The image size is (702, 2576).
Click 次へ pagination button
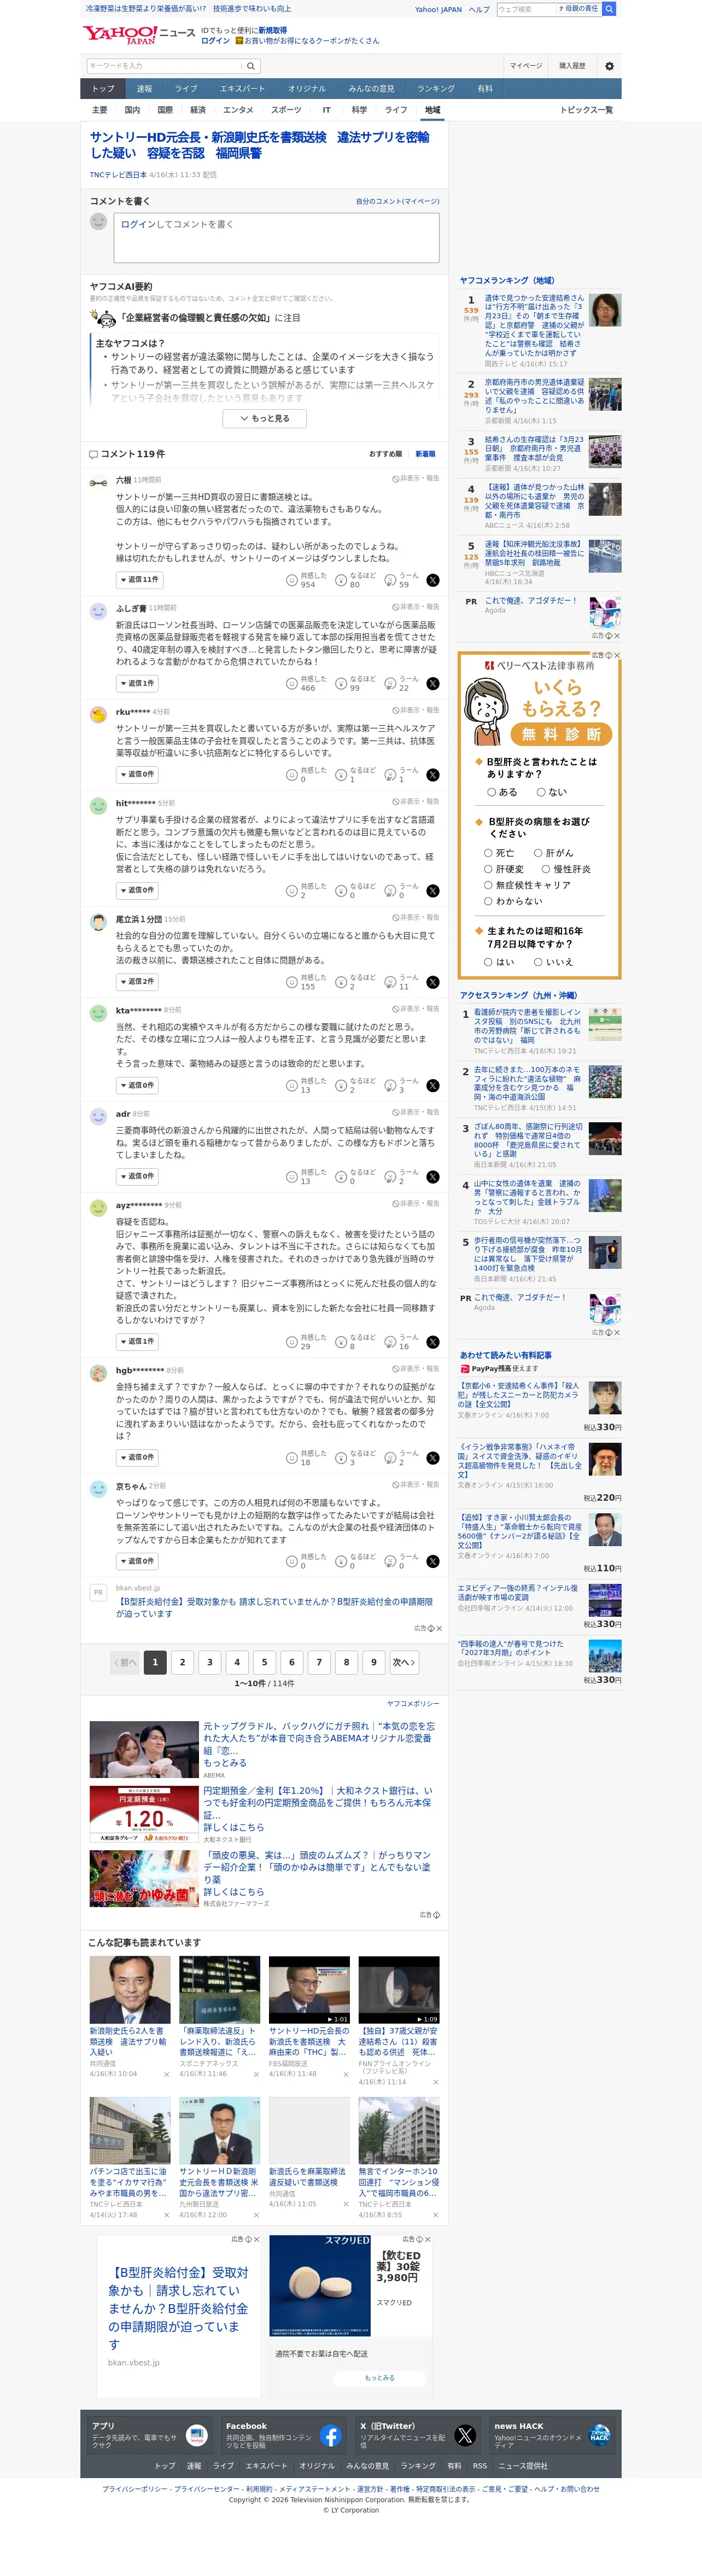tap(403, 1662)
